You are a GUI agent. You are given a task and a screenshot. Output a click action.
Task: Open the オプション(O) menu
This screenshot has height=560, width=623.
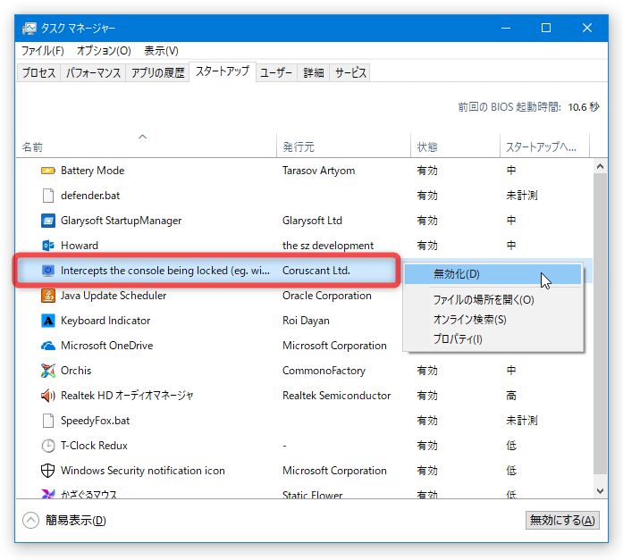104,51
